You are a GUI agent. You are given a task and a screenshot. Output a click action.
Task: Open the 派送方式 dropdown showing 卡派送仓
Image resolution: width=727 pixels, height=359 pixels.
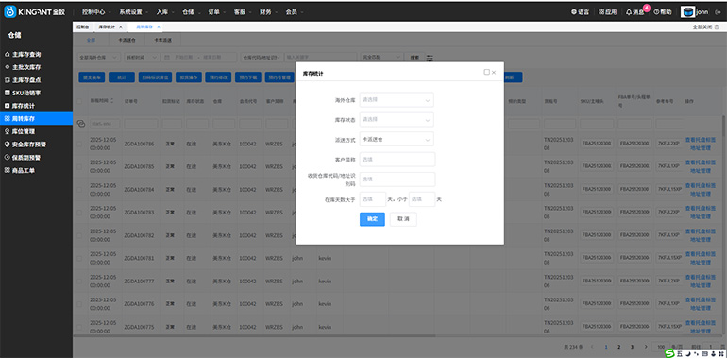(397, 139)
